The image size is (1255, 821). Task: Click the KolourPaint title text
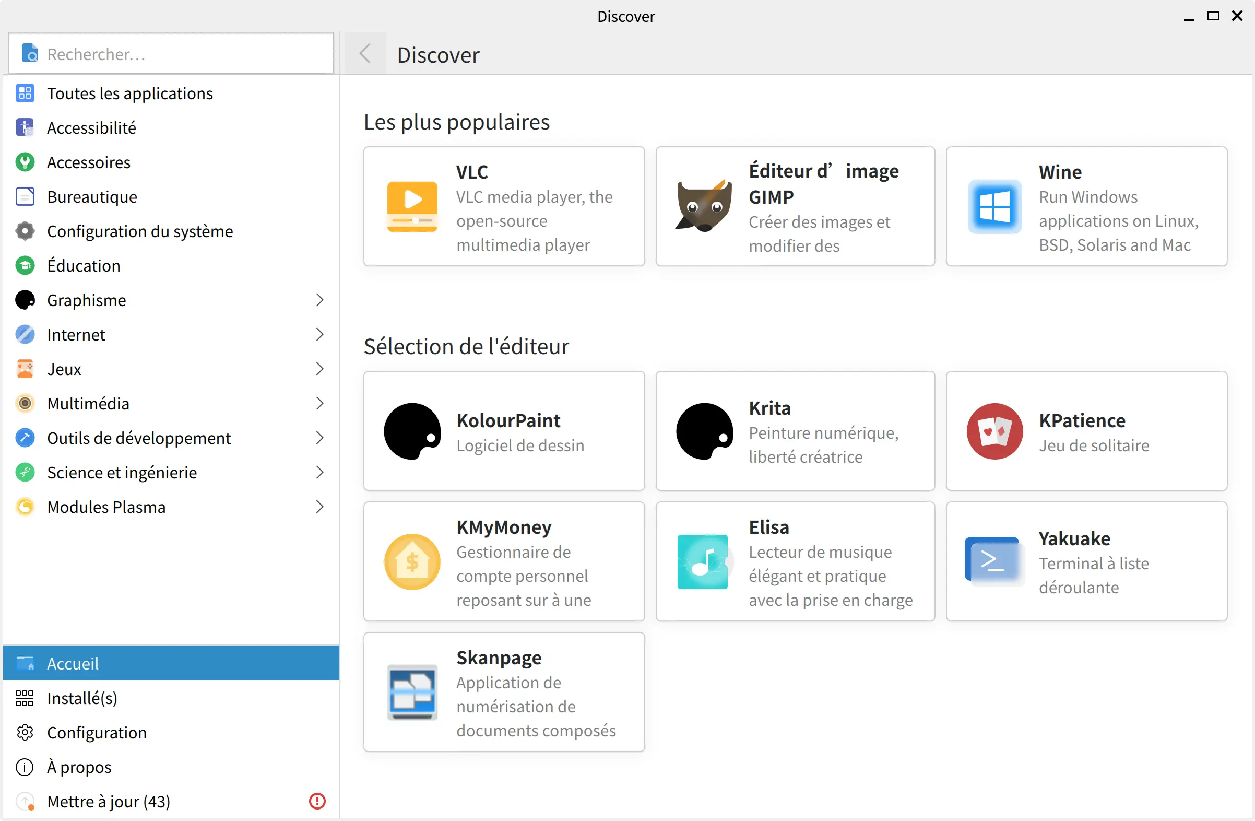(x=508, y=420)
